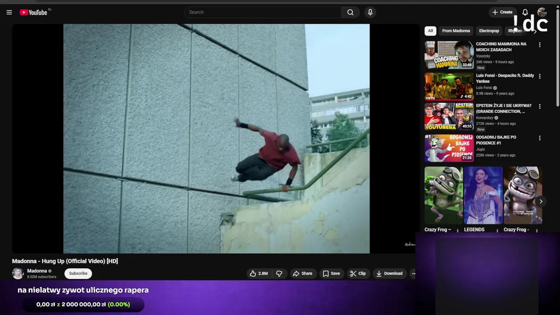Open options for EPSTEIN ŻYJE video
Image resolution: width=560 pixels, height=315 pixels.
(539, 106)
